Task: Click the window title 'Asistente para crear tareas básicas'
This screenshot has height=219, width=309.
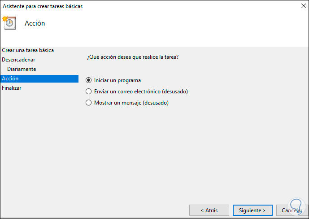Action: point(42,7)
